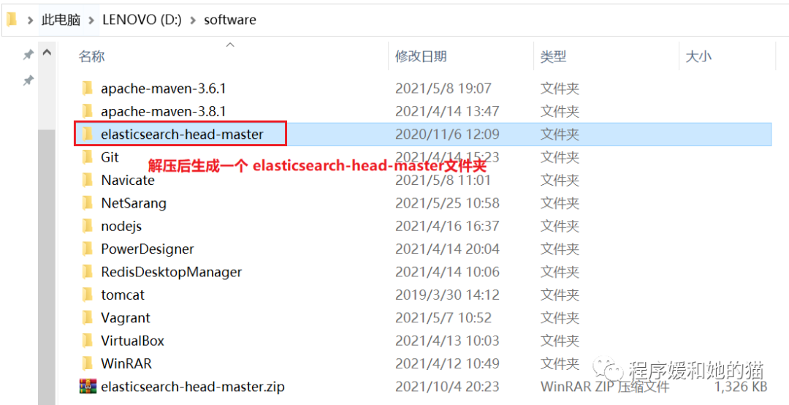789x405 pixels.
Task: Navigate to LENOVO (D:) in the breadcrumb
Action: click(142, 20)
